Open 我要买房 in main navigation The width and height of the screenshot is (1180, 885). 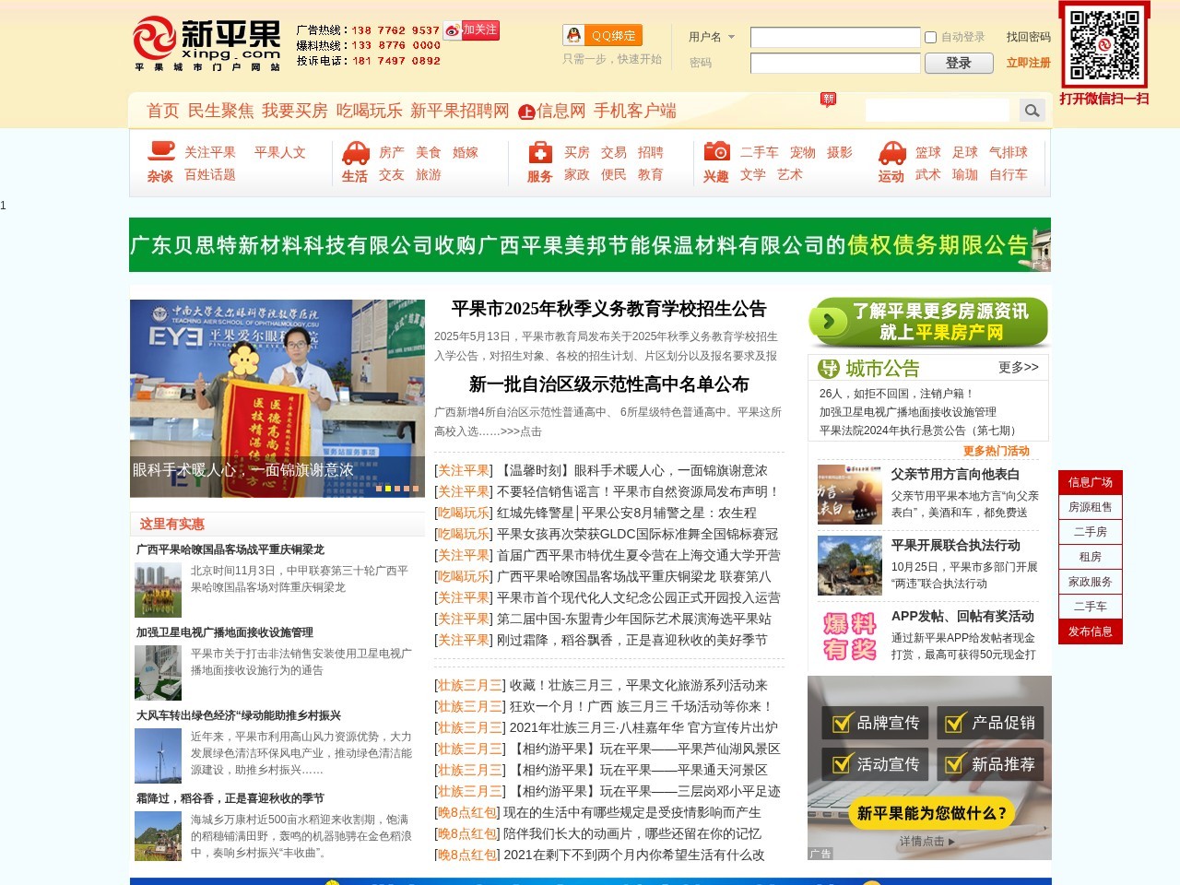(x=295, y=111)
